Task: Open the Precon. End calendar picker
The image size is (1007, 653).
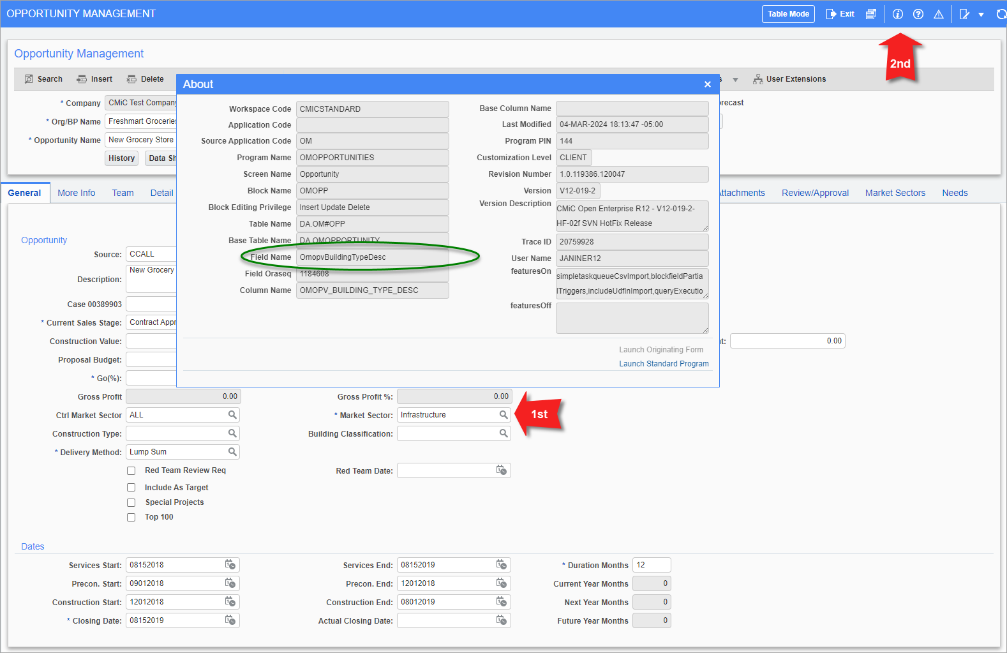Action: tap(502, 583)
